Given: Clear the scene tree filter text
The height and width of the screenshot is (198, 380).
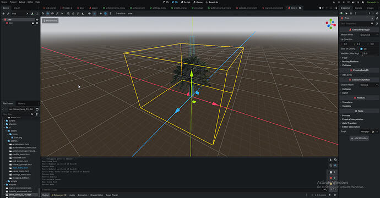Looking at the screenshot, I should pos(27,14).
